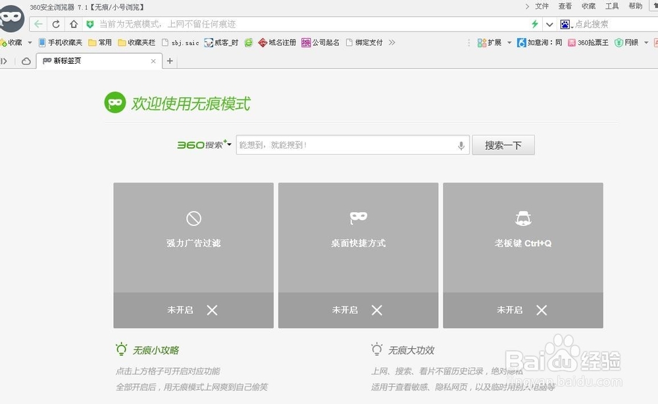
Task: Open a new tab with plus button
Action: (170, 61)
